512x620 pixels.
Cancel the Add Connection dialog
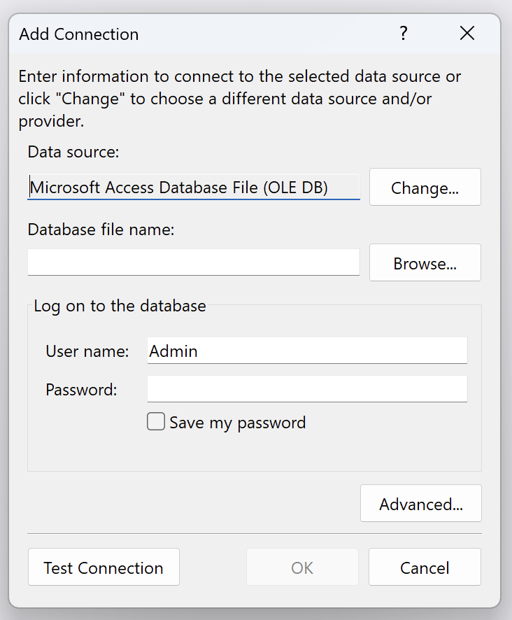[425, 567]
